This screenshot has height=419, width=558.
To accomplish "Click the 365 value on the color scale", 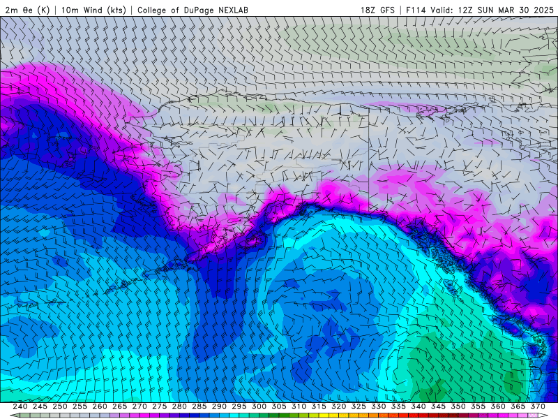I will point(518,406).
